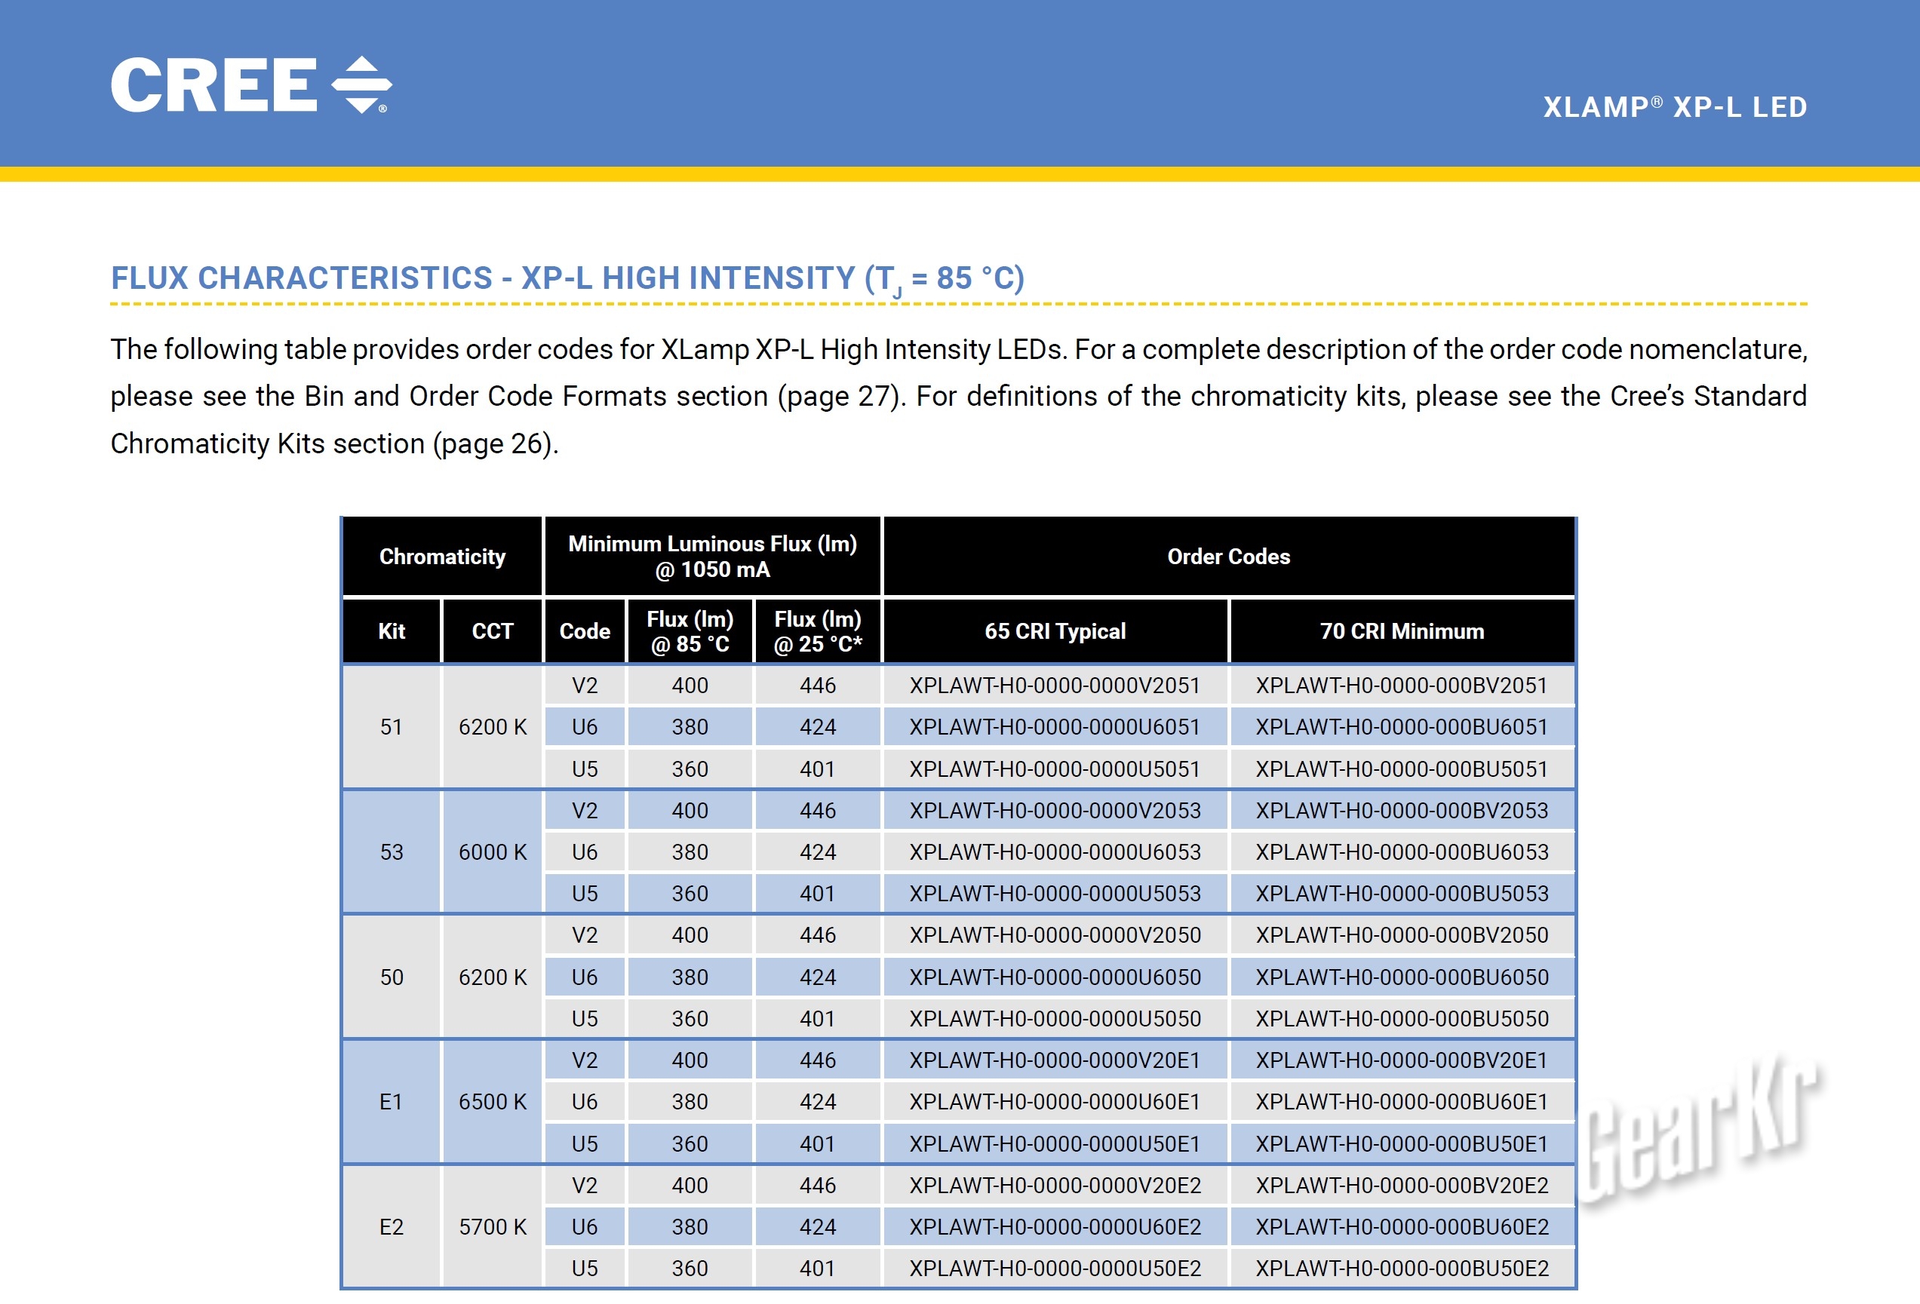The image size is (1920, 1304).
Task: Click the CREE logo in header
Action: point(251,84)
